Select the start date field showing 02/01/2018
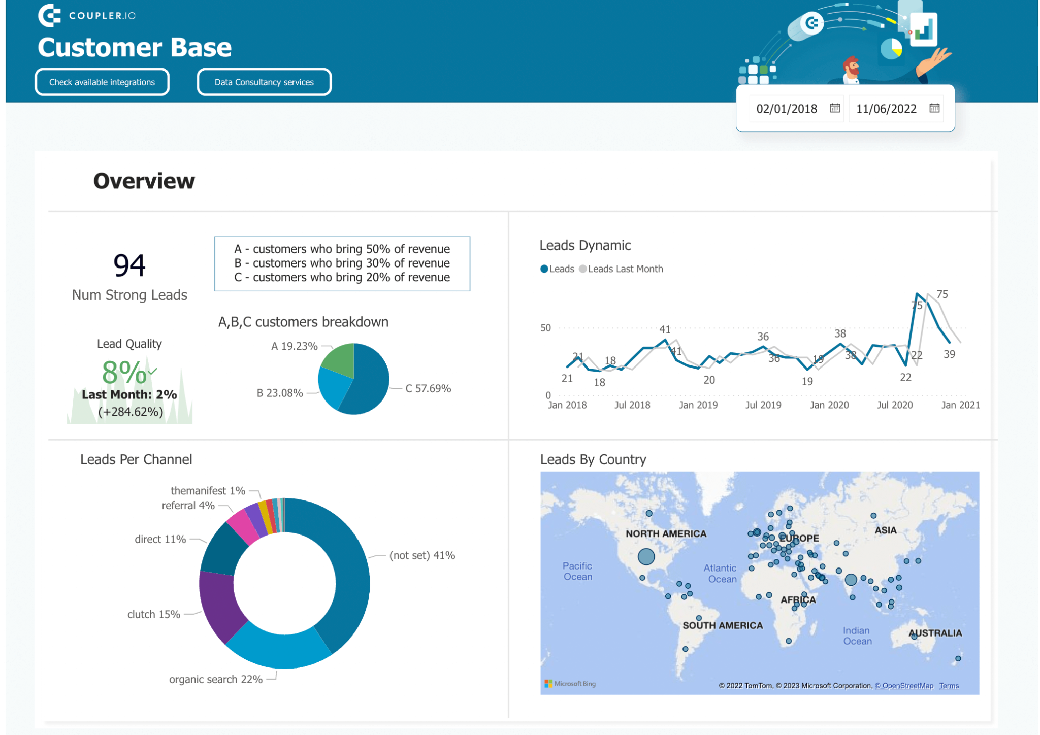The image size is (1040, 735). point(786,108)
